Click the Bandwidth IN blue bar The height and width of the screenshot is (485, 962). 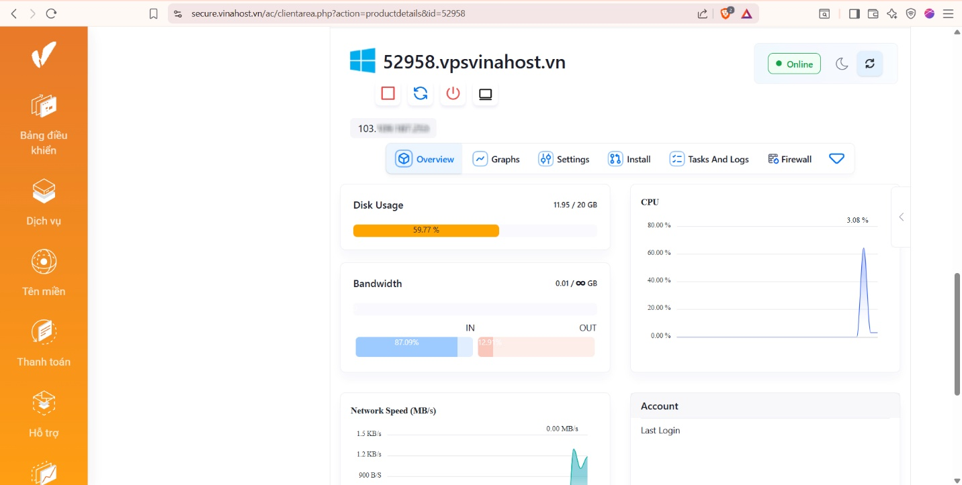point(414,347)
